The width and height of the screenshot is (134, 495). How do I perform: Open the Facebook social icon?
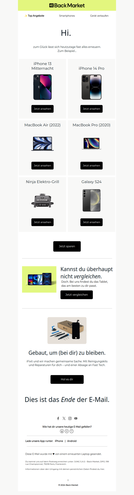tap(58, 418)
